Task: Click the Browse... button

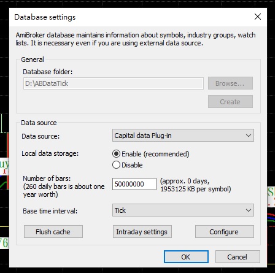Action: point(230,83)
